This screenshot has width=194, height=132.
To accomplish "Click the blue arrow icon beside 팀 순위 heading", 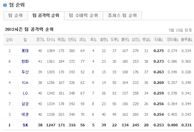I will [5, 5].
